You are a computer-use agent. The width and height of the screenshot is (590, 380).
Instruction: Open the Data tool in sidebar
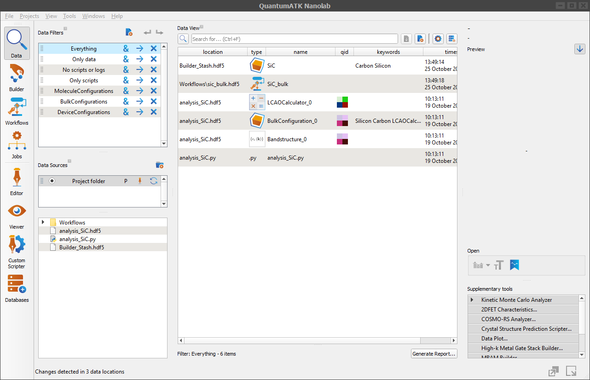17,43
